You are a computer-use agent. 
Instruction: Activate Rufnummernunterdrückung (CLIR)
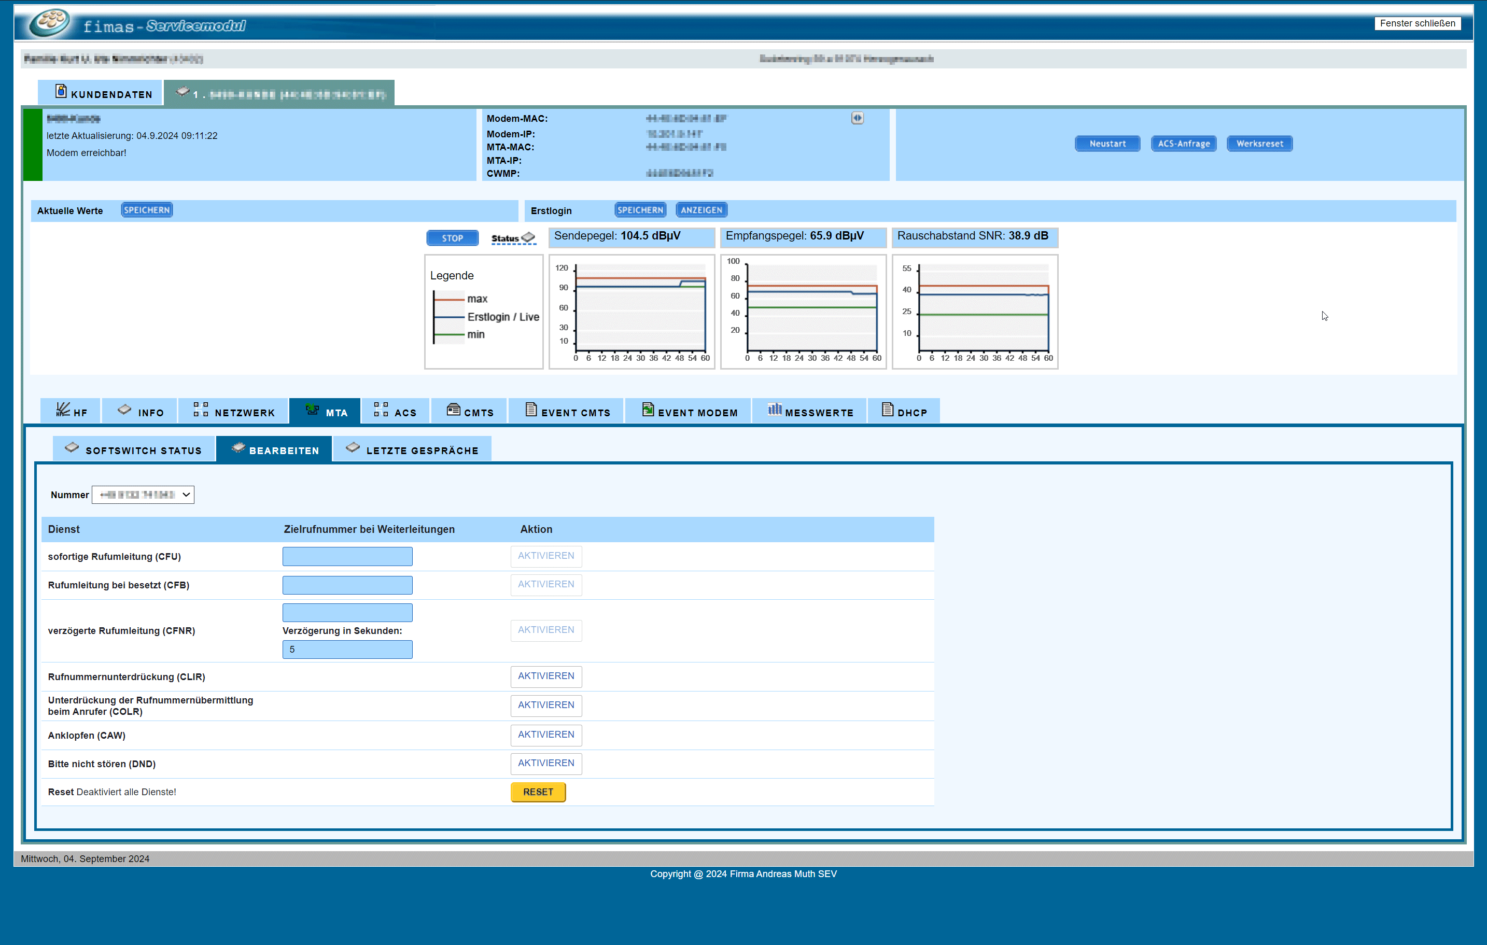point(546,676)
